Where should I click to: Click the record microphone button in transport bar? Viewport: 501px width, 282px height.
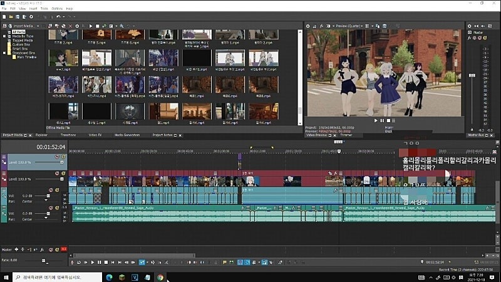[71, 262]
